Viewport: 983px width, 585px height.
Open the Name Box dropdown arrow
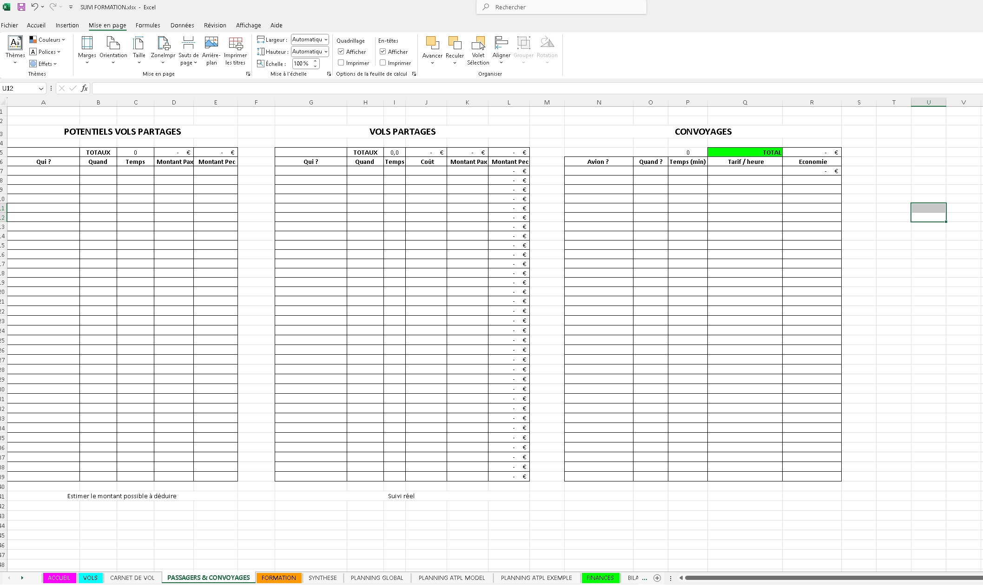click(x=41, y=88)
